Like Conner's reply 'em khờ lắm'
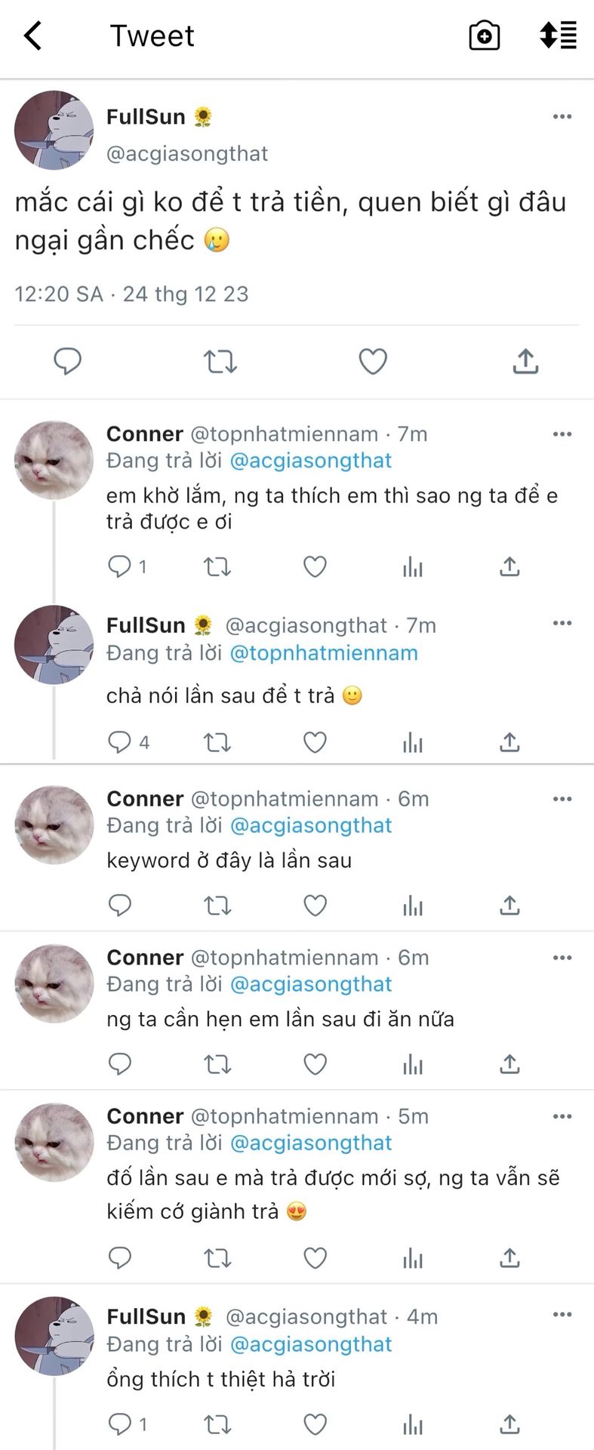This screenshot has height=1450, width=594. coord(315,566)
